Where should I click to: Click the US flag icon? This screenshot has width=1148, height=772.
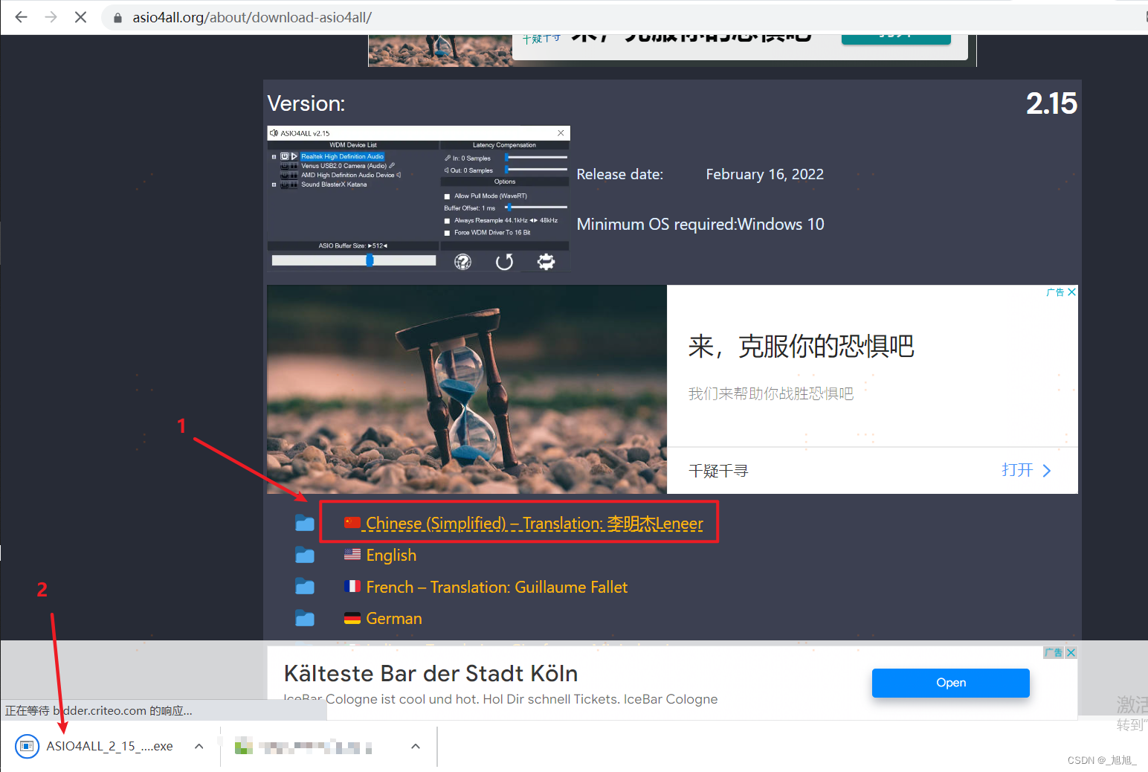click(352, 554)
